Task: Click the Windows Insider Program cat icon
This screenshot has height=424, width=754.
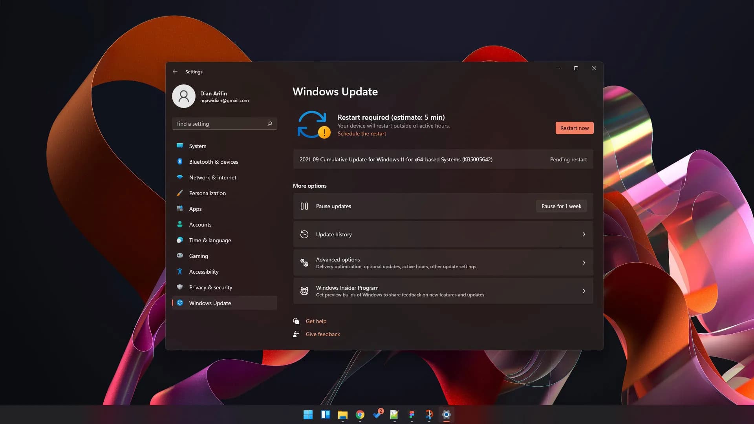Action: [304, 291]
